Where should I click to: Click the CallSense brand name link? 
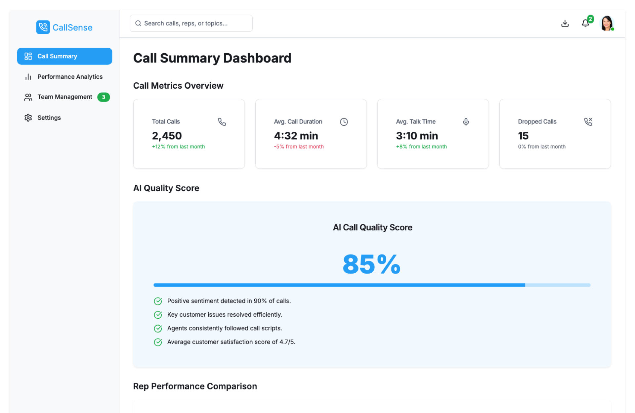click(x=72, y=27)
